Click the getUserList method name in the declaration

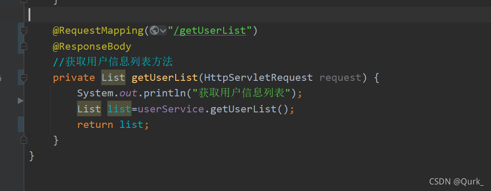click(x=164, y=78)
